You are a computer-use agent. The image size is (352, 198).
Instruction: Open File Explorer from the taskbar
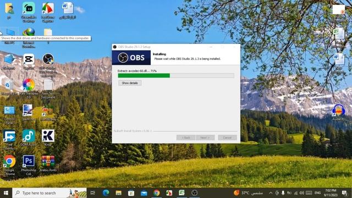pos(119,193)
